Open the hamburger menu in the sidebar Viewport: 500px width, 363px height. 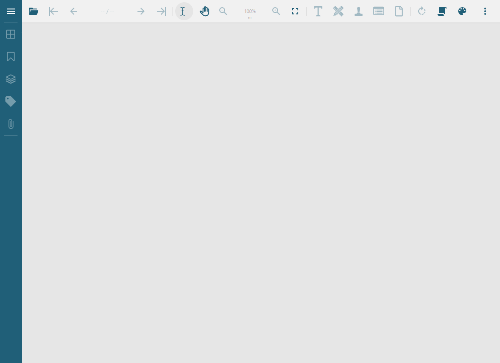(x=11, y=11)
